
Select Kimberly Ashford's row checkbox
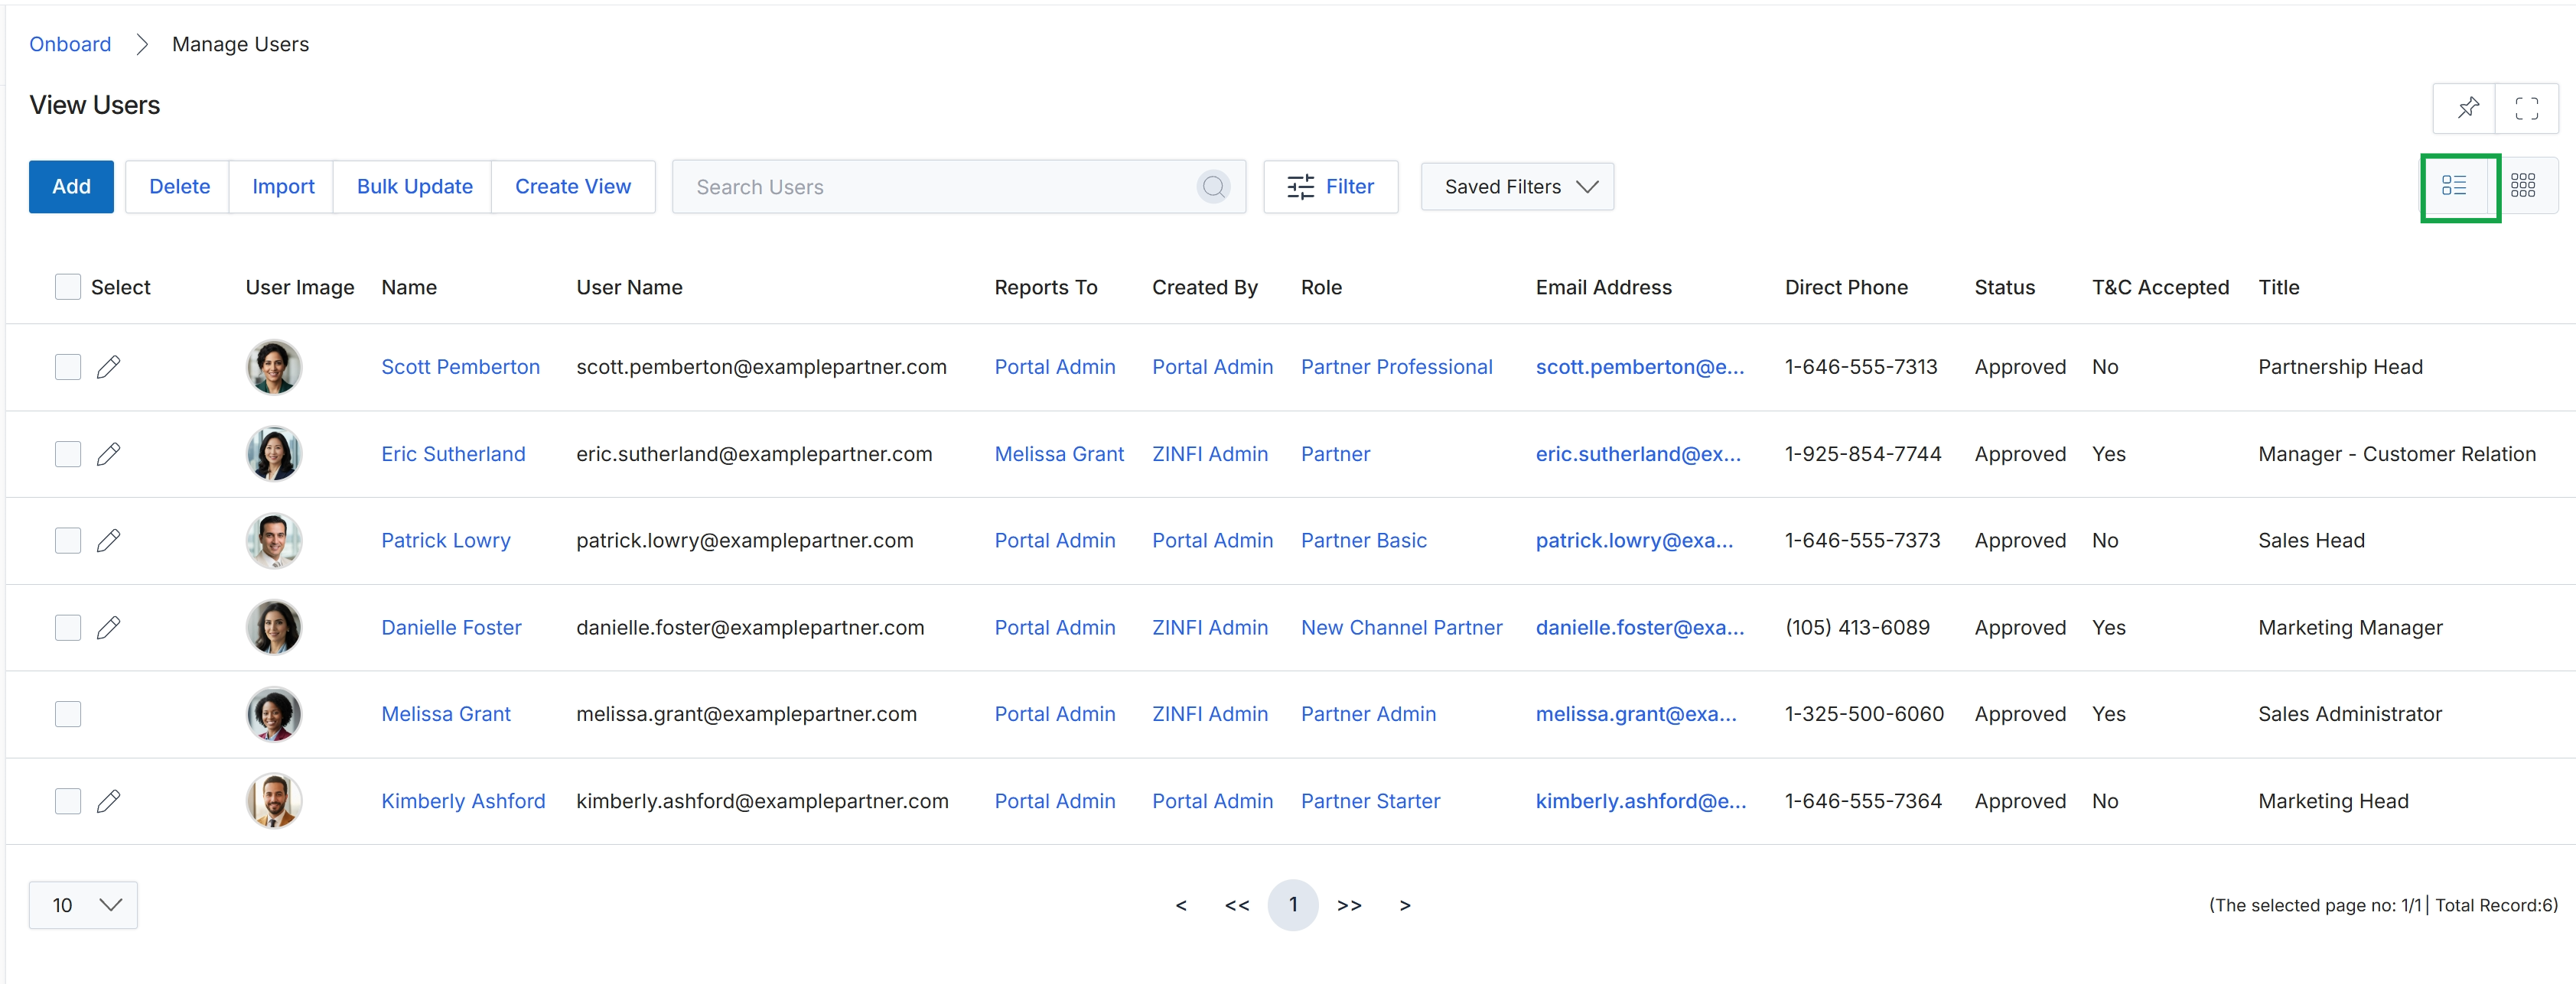click(67, 801)
